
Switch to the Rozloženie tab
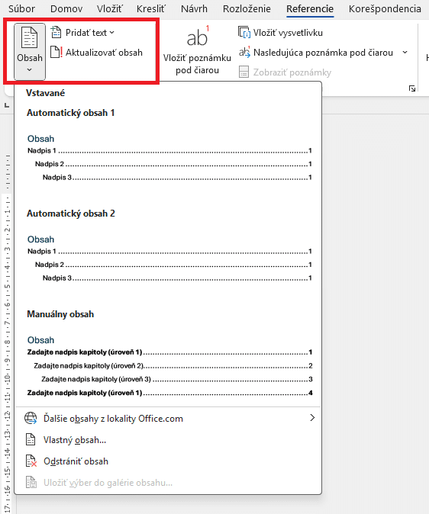click(x=247, y=9)
